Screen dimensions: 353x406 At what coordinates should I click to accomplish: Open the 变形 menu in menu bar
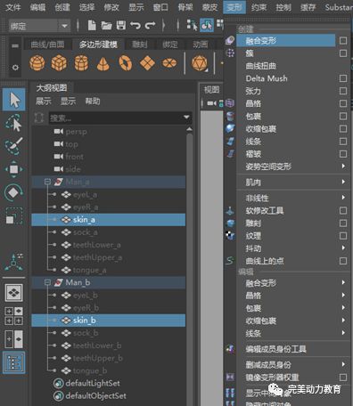[x=234, y=7]
